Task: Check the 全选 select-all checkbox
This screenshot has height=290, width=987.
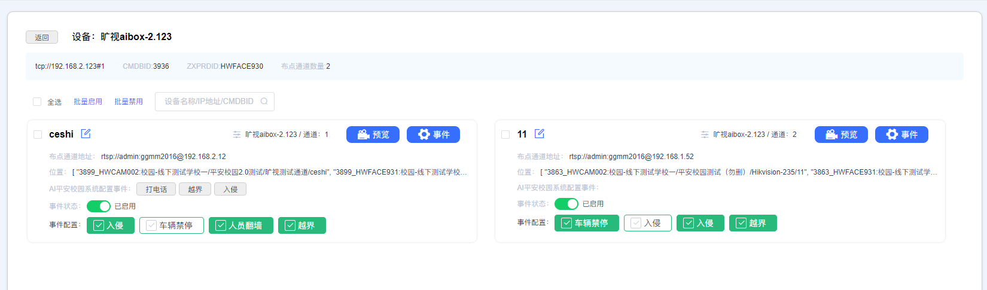Action: click(37, 102)
